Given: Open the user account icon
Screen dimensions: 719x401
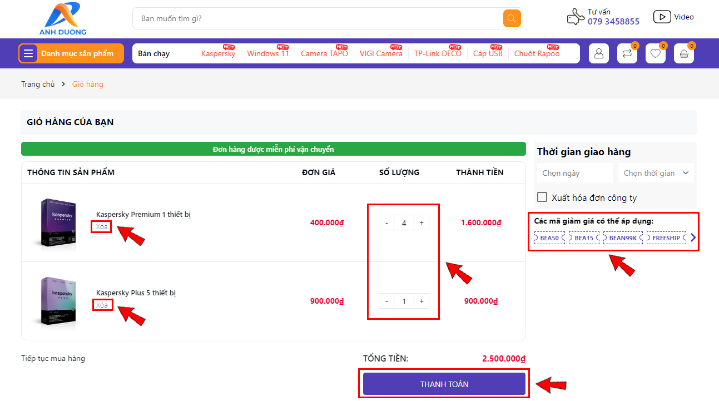Looking at the screenshot, I should [599, 53].
